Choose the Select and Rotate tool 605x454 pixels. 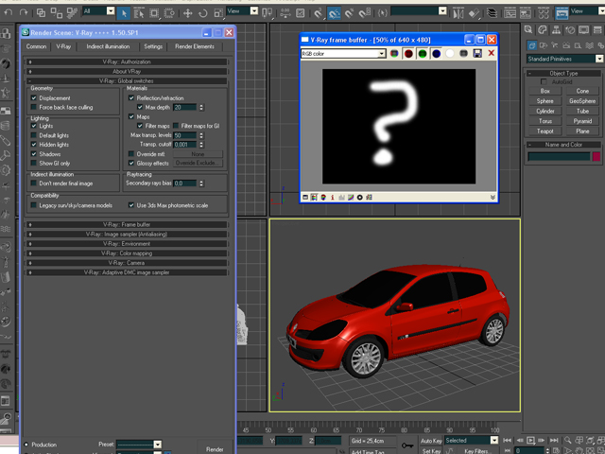click(203, 13)
